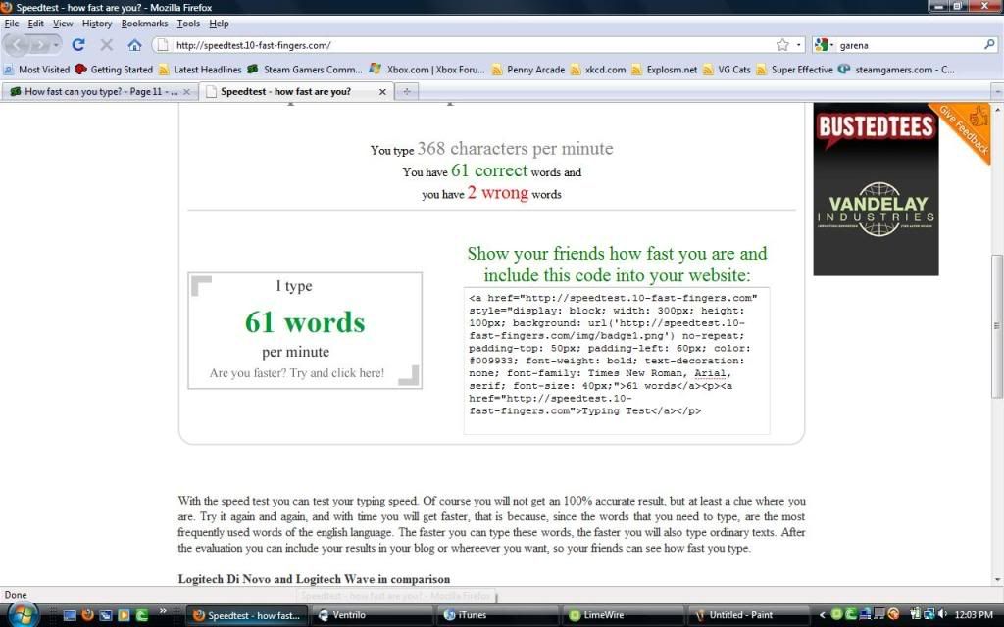
Task: Open the Latest Headlines feed bookmark
Action: point(200,70)
